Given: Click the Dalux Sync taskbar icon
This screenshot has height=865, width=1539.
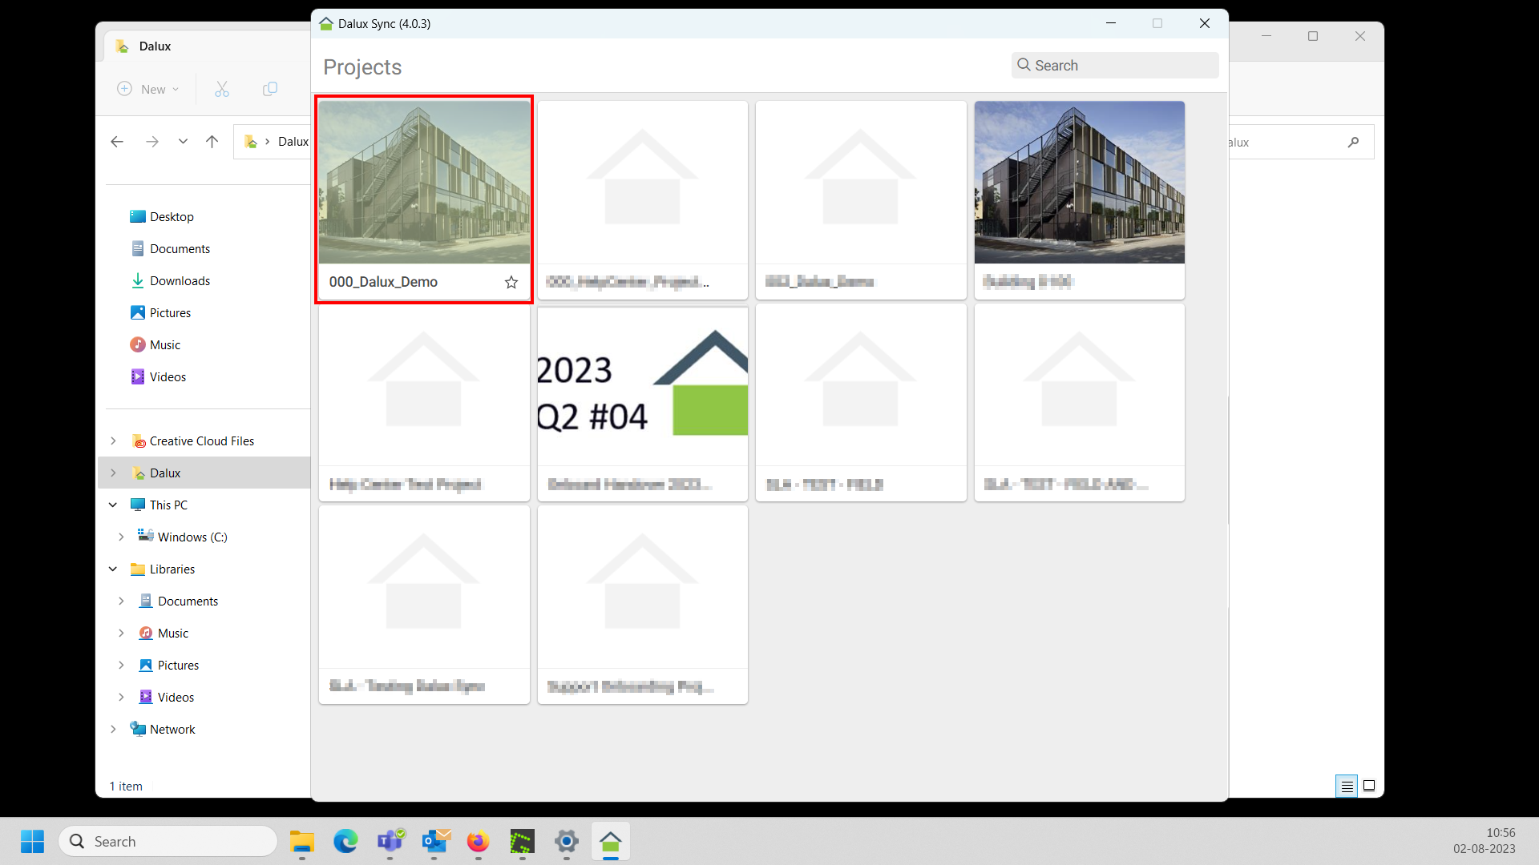Looking at the screenshot, I should (x=611, y=842).
